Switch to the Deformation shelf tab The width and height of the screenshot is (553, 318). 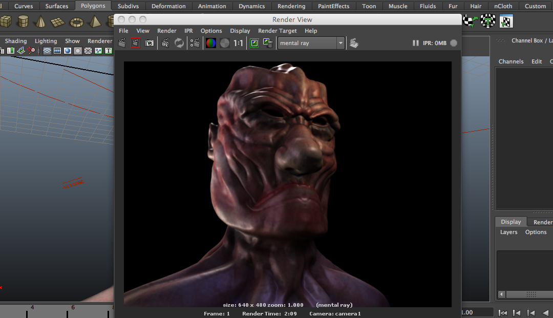click(168, 6)
